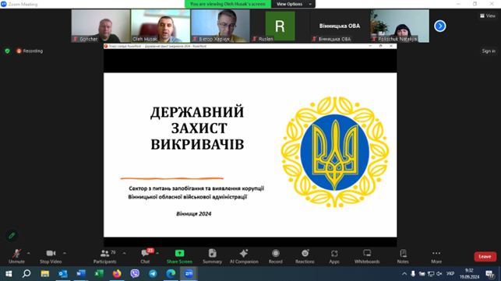Open Excel from taskbar

99,274
